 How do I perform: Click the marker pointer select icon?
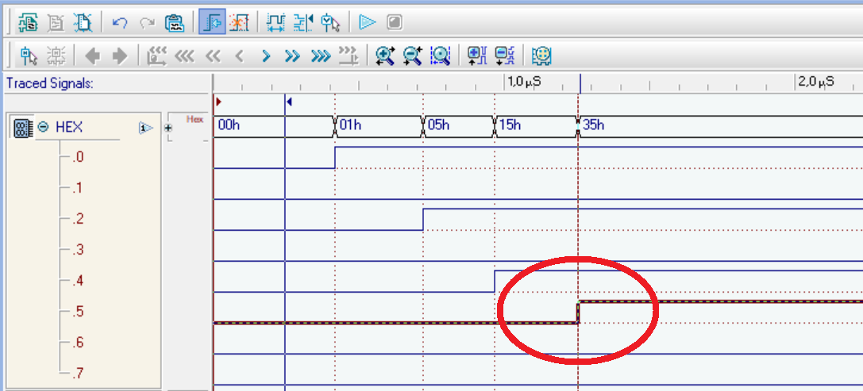pyautogui.click(x=330, y=22)
